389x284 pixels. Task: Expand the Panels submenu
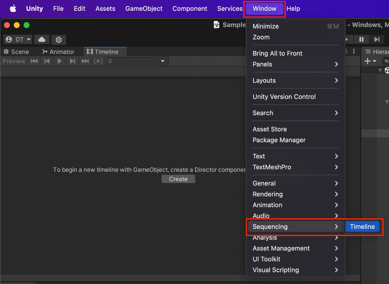pyautogui.click(x=296, y=64)
